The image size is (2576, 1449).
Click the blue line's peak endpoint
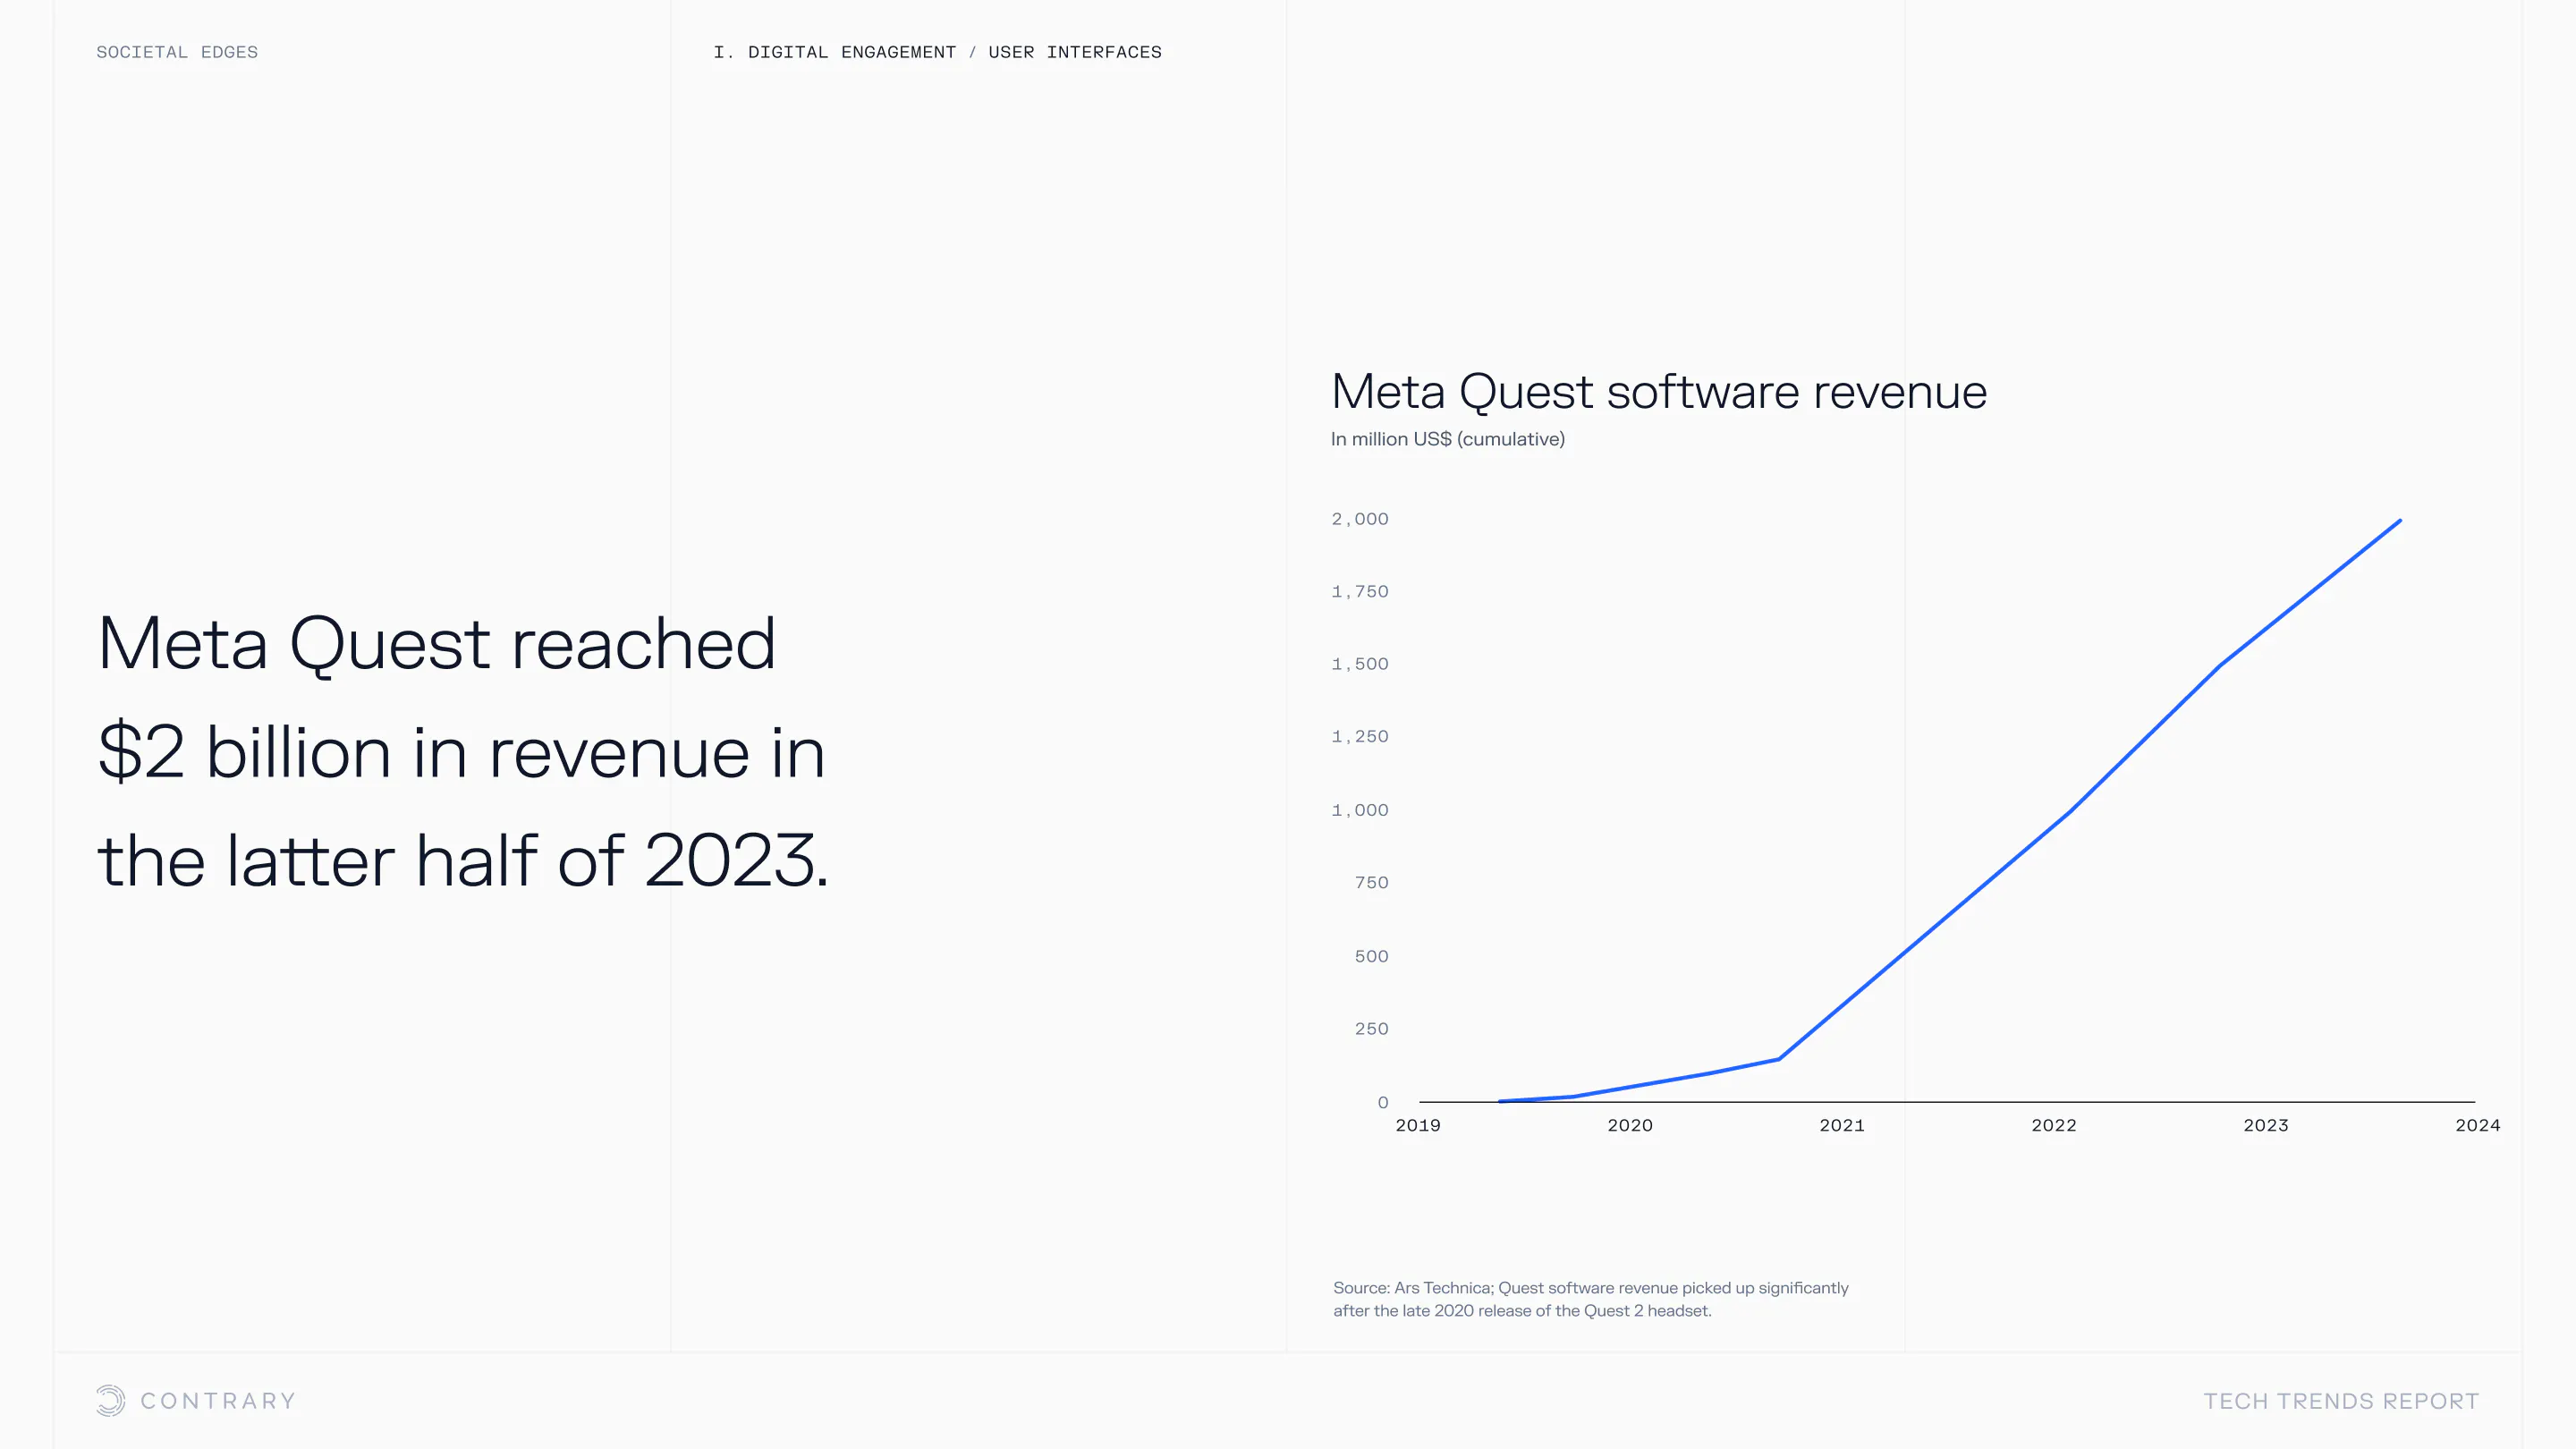[2399, 521]
